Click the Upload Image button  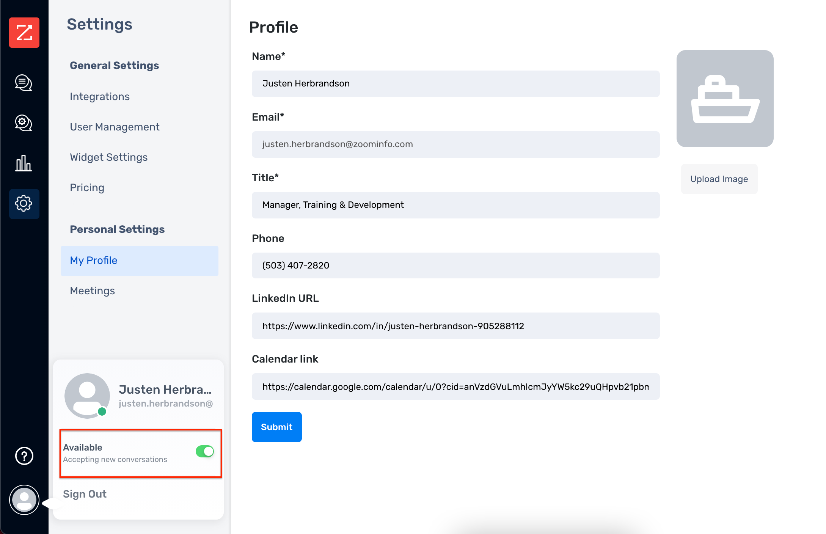tap(719, 179)
